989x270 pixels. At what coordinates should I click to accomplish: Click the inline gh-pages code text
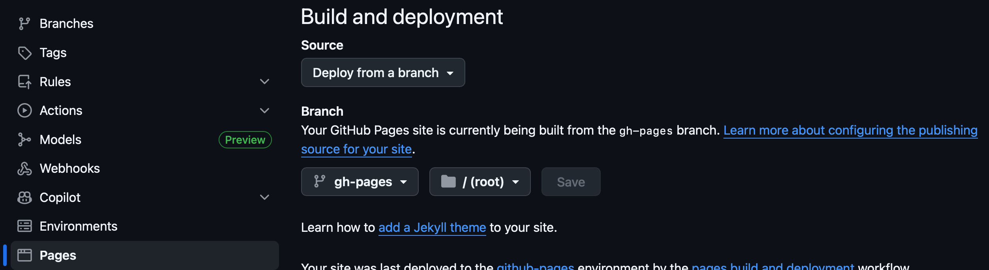(x=646, y=131)
